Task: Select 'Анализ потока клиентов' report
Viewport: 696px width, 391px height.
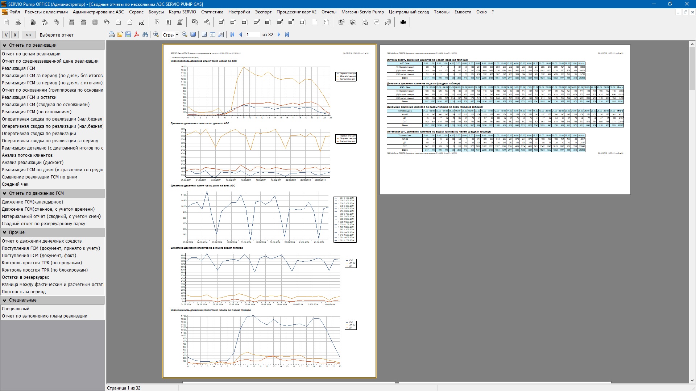Action: pos(27,155)
